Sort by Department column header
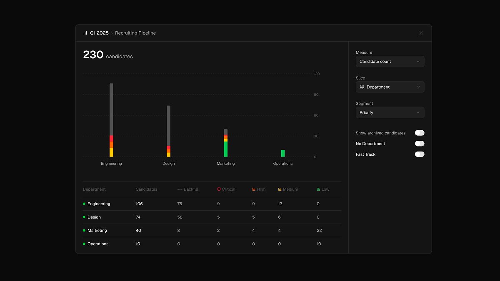Viewport: 500px width, 281px height. coord(94,189)
